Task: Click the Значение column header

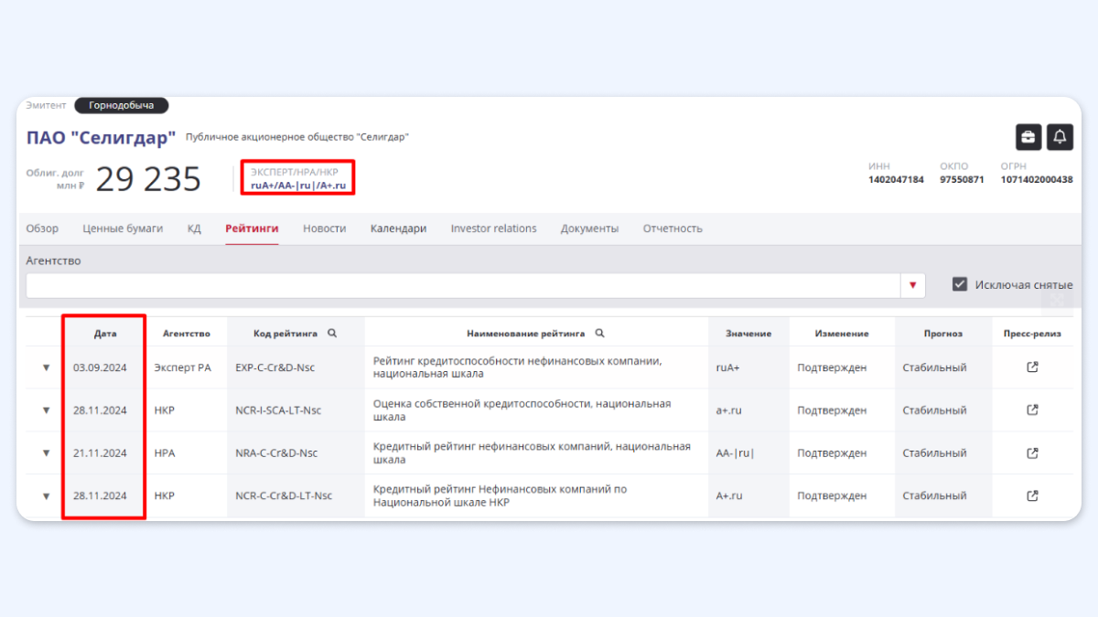Action: pos(748,334)
